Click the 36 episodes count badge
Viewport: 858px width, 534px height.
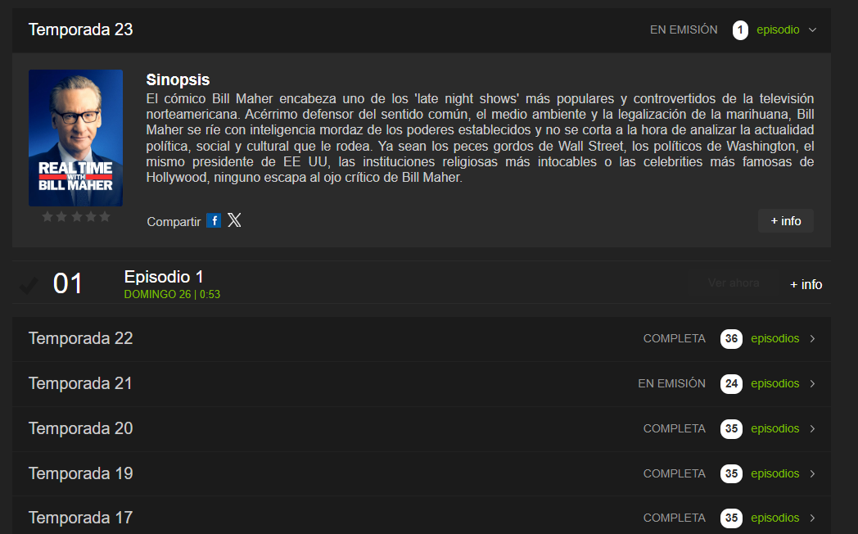731,338
